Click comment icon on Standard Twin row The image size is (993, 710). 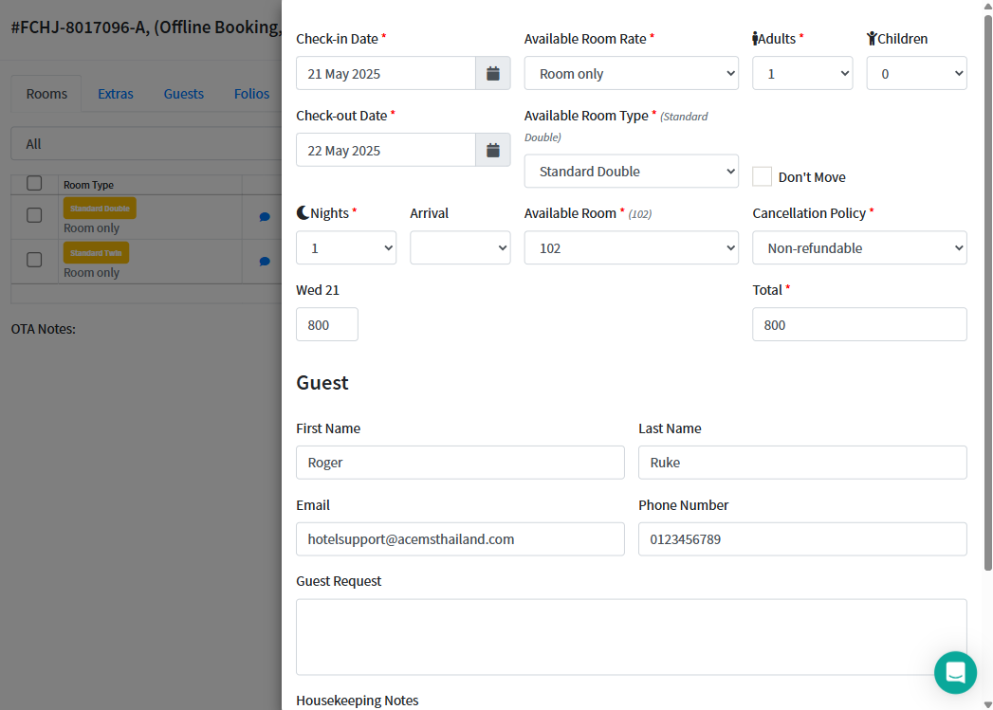coord(265,262)
